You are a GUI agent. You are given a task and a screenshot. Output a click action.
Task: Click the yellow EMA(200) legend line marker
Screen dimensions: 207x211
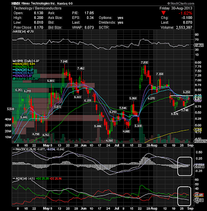click(x=14, y=64)
